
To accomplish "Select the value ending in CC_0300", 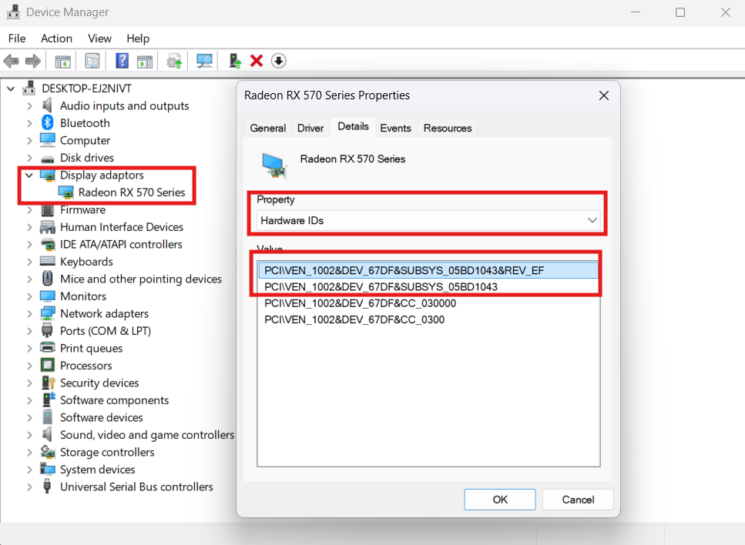I will tap(428, 319).
